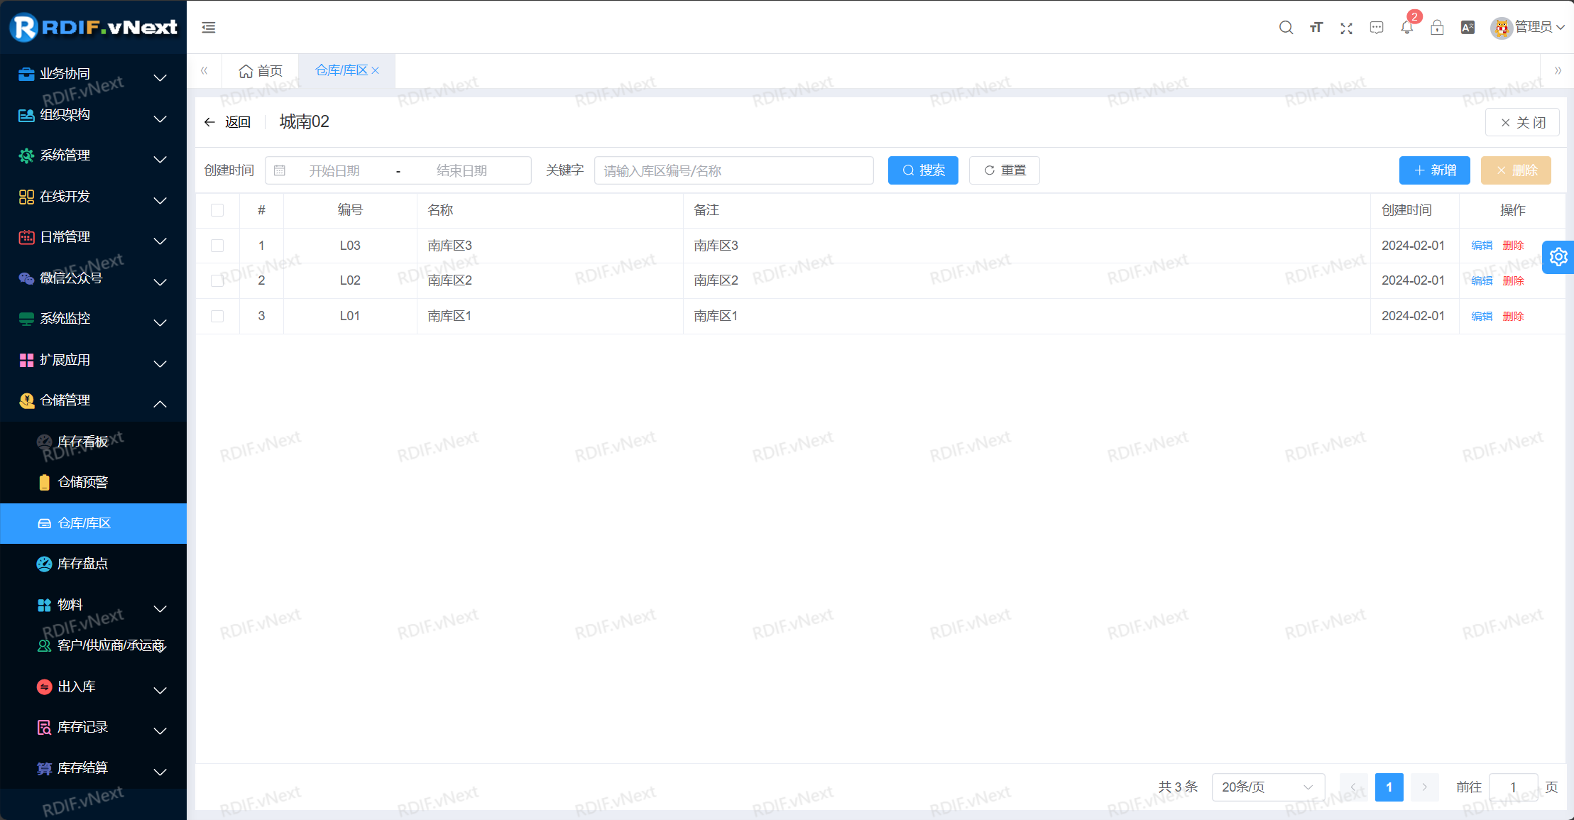The height and width of the screenshot is (820, 1574).
Task: Check the select-all checkbox in table header
Action: click(x=217, y=210)
